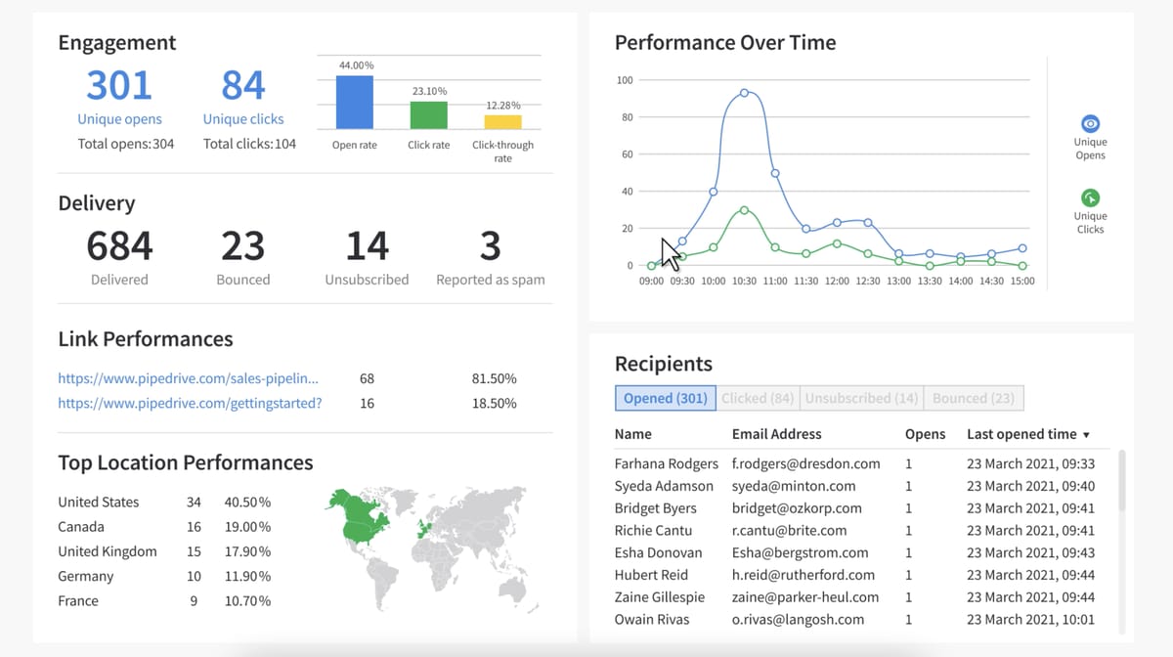Click the 84 Unique clicks figure

click(x=242, y=86)
